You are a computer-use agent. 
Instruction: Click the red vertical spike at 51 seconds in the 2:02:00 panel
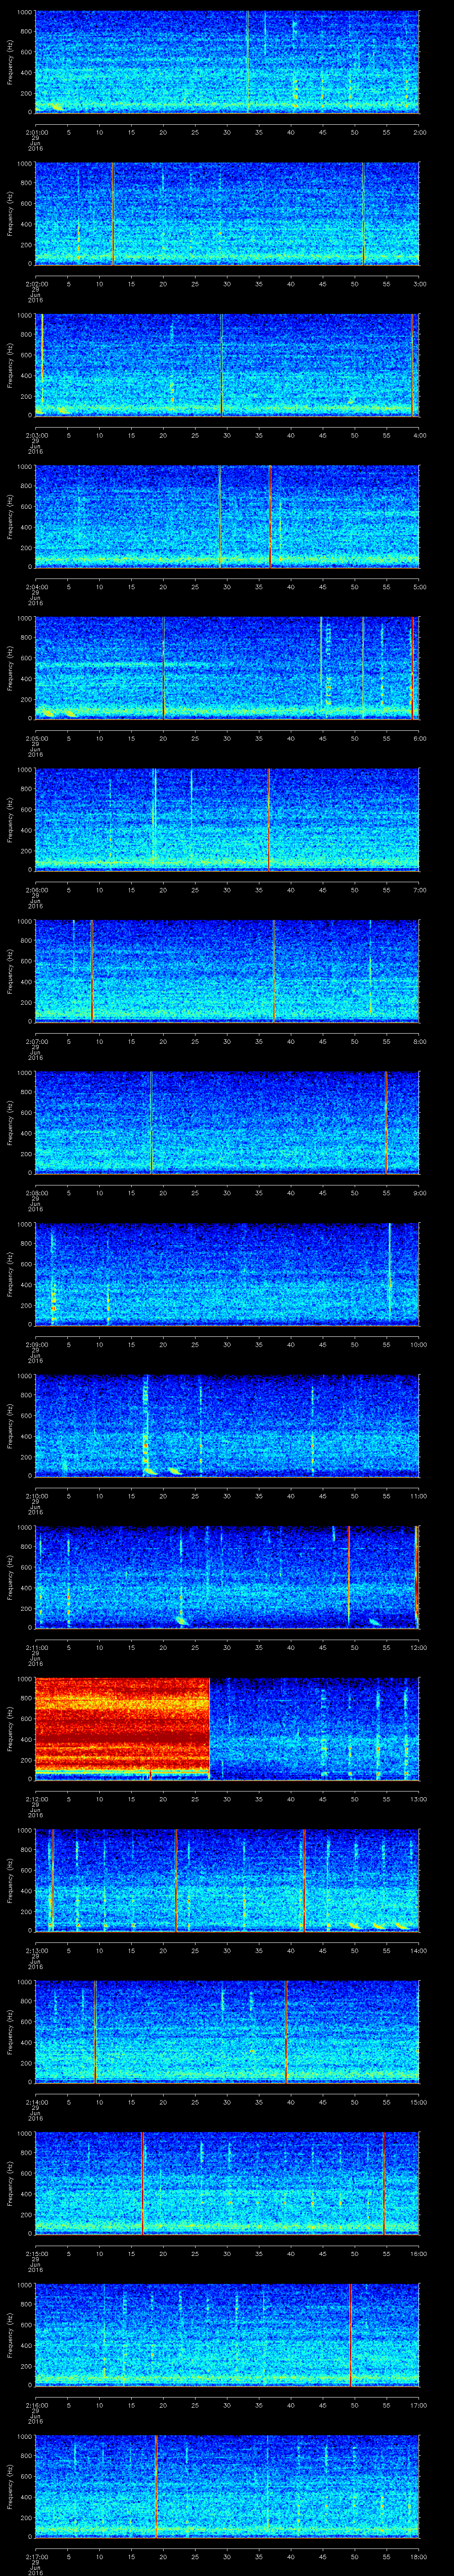(x=364, y=213)
